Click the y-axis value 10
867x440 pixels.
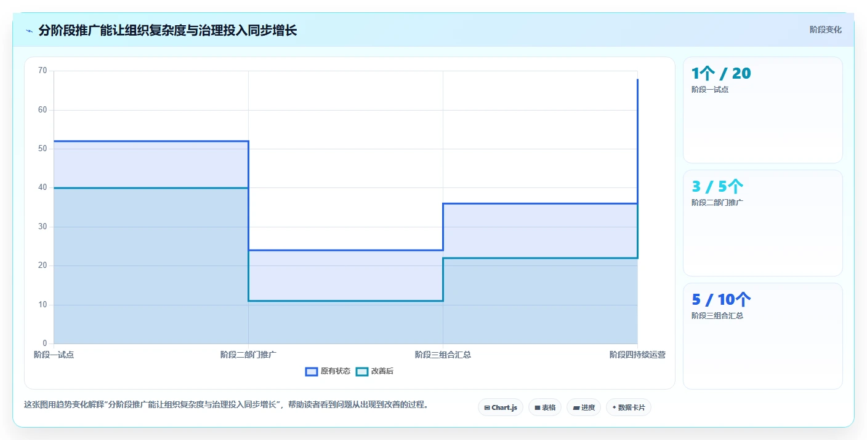[42, 305]
